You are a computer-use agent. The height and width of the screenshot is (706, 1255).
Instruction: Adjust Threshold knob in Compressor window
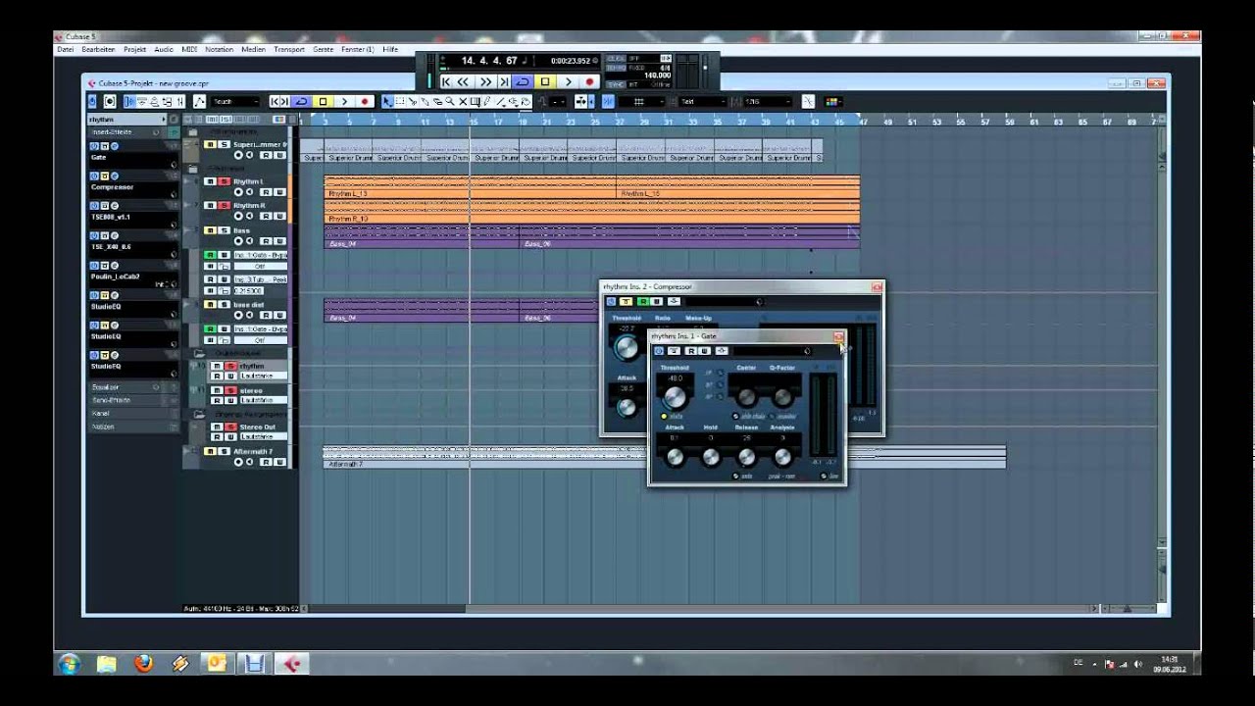click(x=627, y=348)
